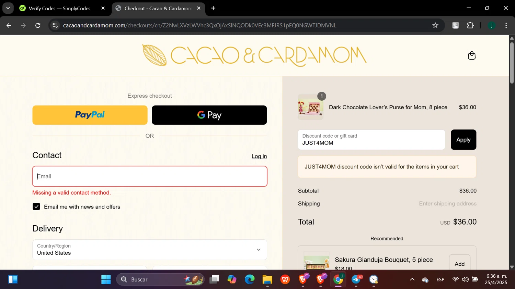Click the Total USD $36.00 amount
Viewport: 515px width, 289px height.
tap(458, 222)
